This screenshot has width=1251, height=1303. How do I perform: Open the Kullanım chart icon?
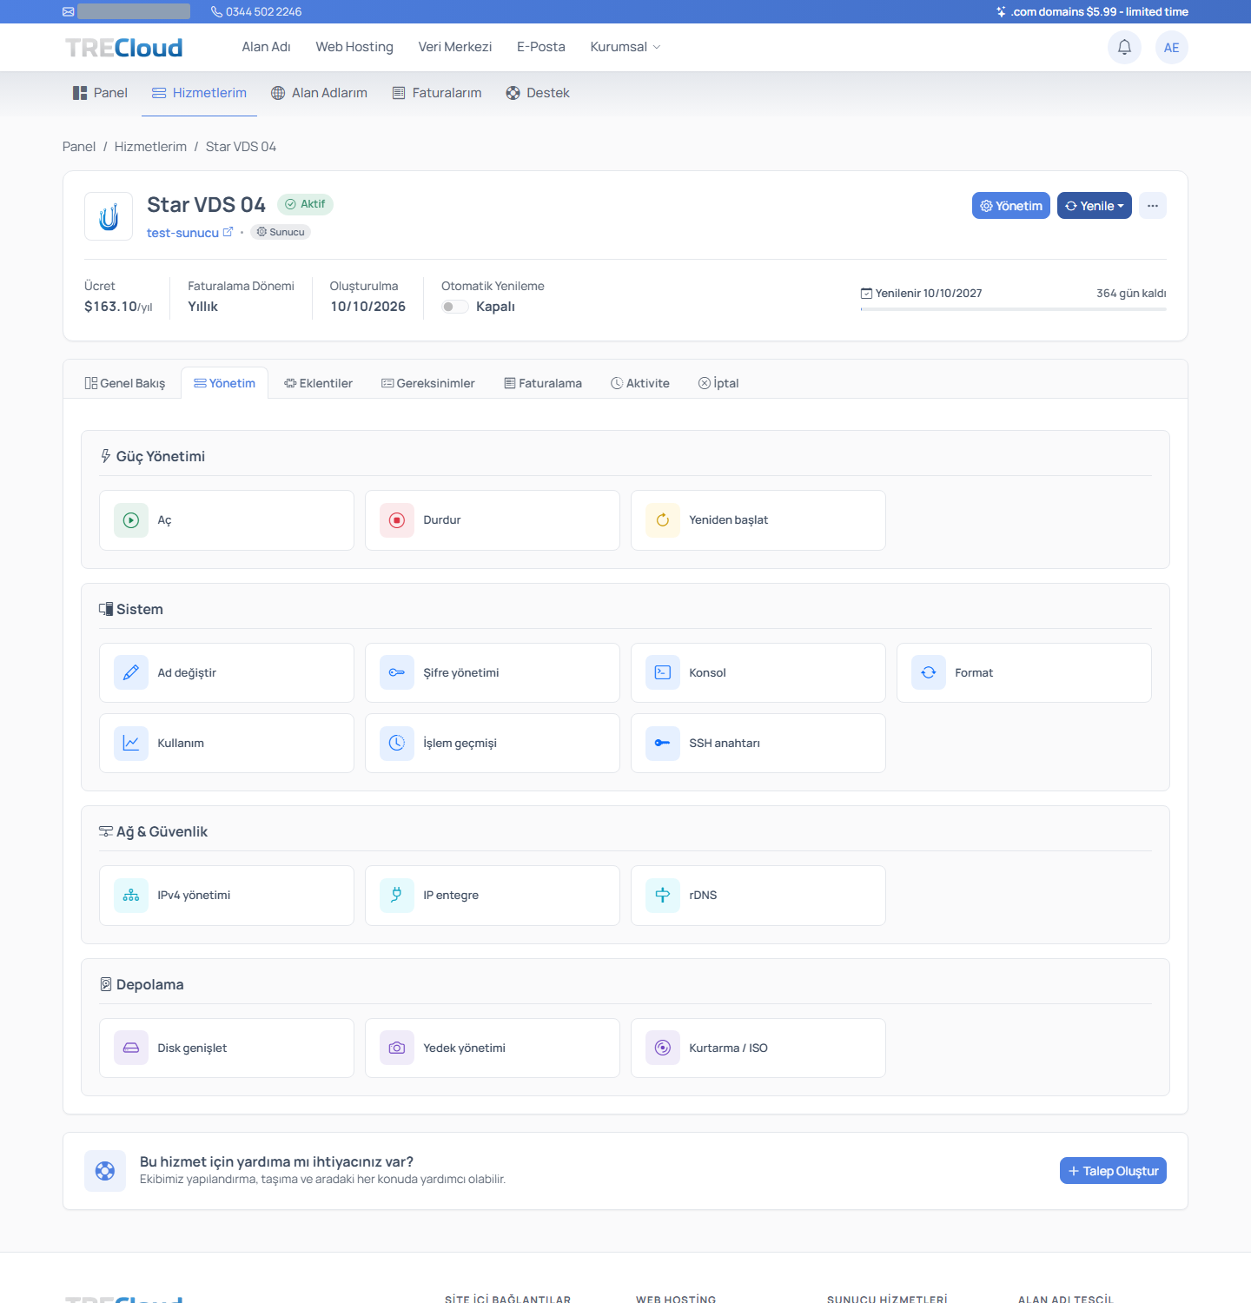pyautogui.click(x=131, y=744)
